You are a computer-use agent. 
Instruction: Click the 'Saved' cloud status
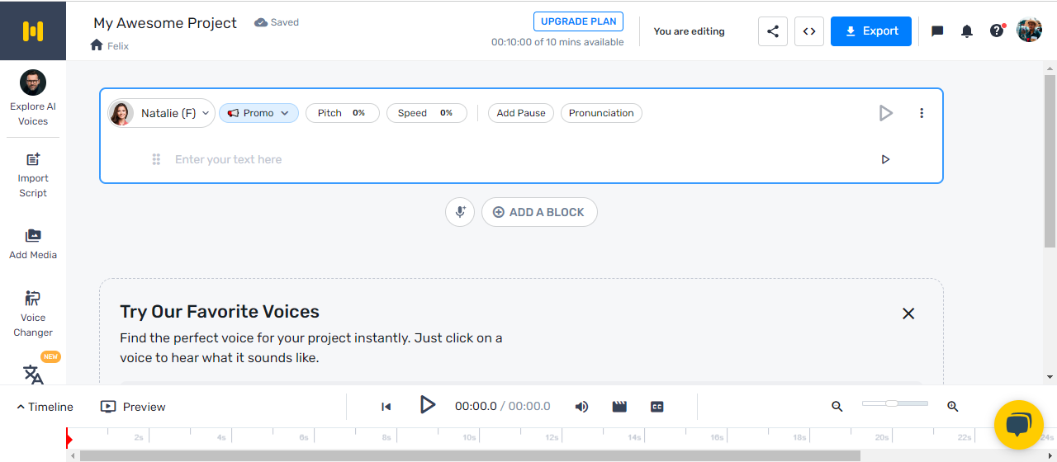(277, 22)
